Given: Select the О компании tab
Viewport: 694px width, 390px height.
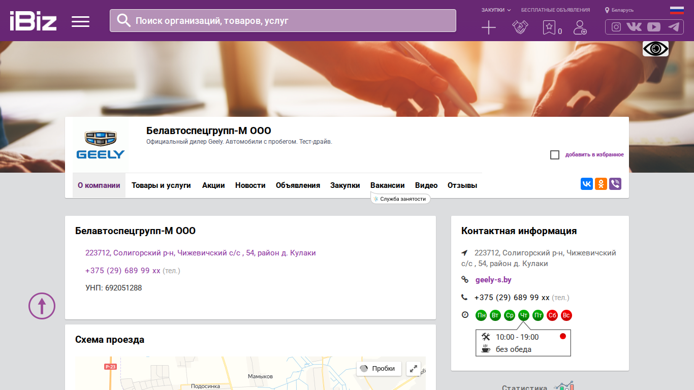Looking at the screenshot, I should (99, 185).
